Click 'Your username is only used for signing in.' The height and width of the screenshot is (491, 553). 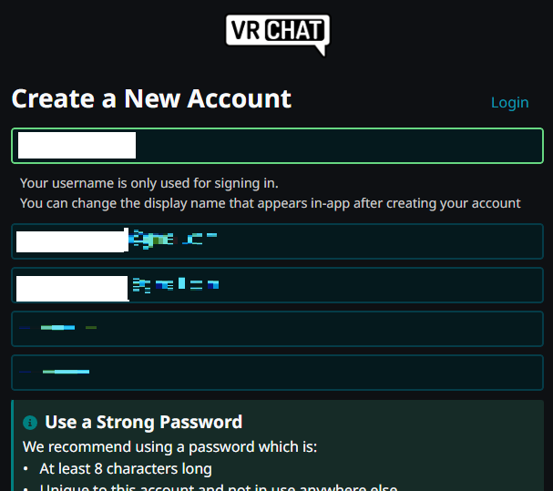coord(149,183)
